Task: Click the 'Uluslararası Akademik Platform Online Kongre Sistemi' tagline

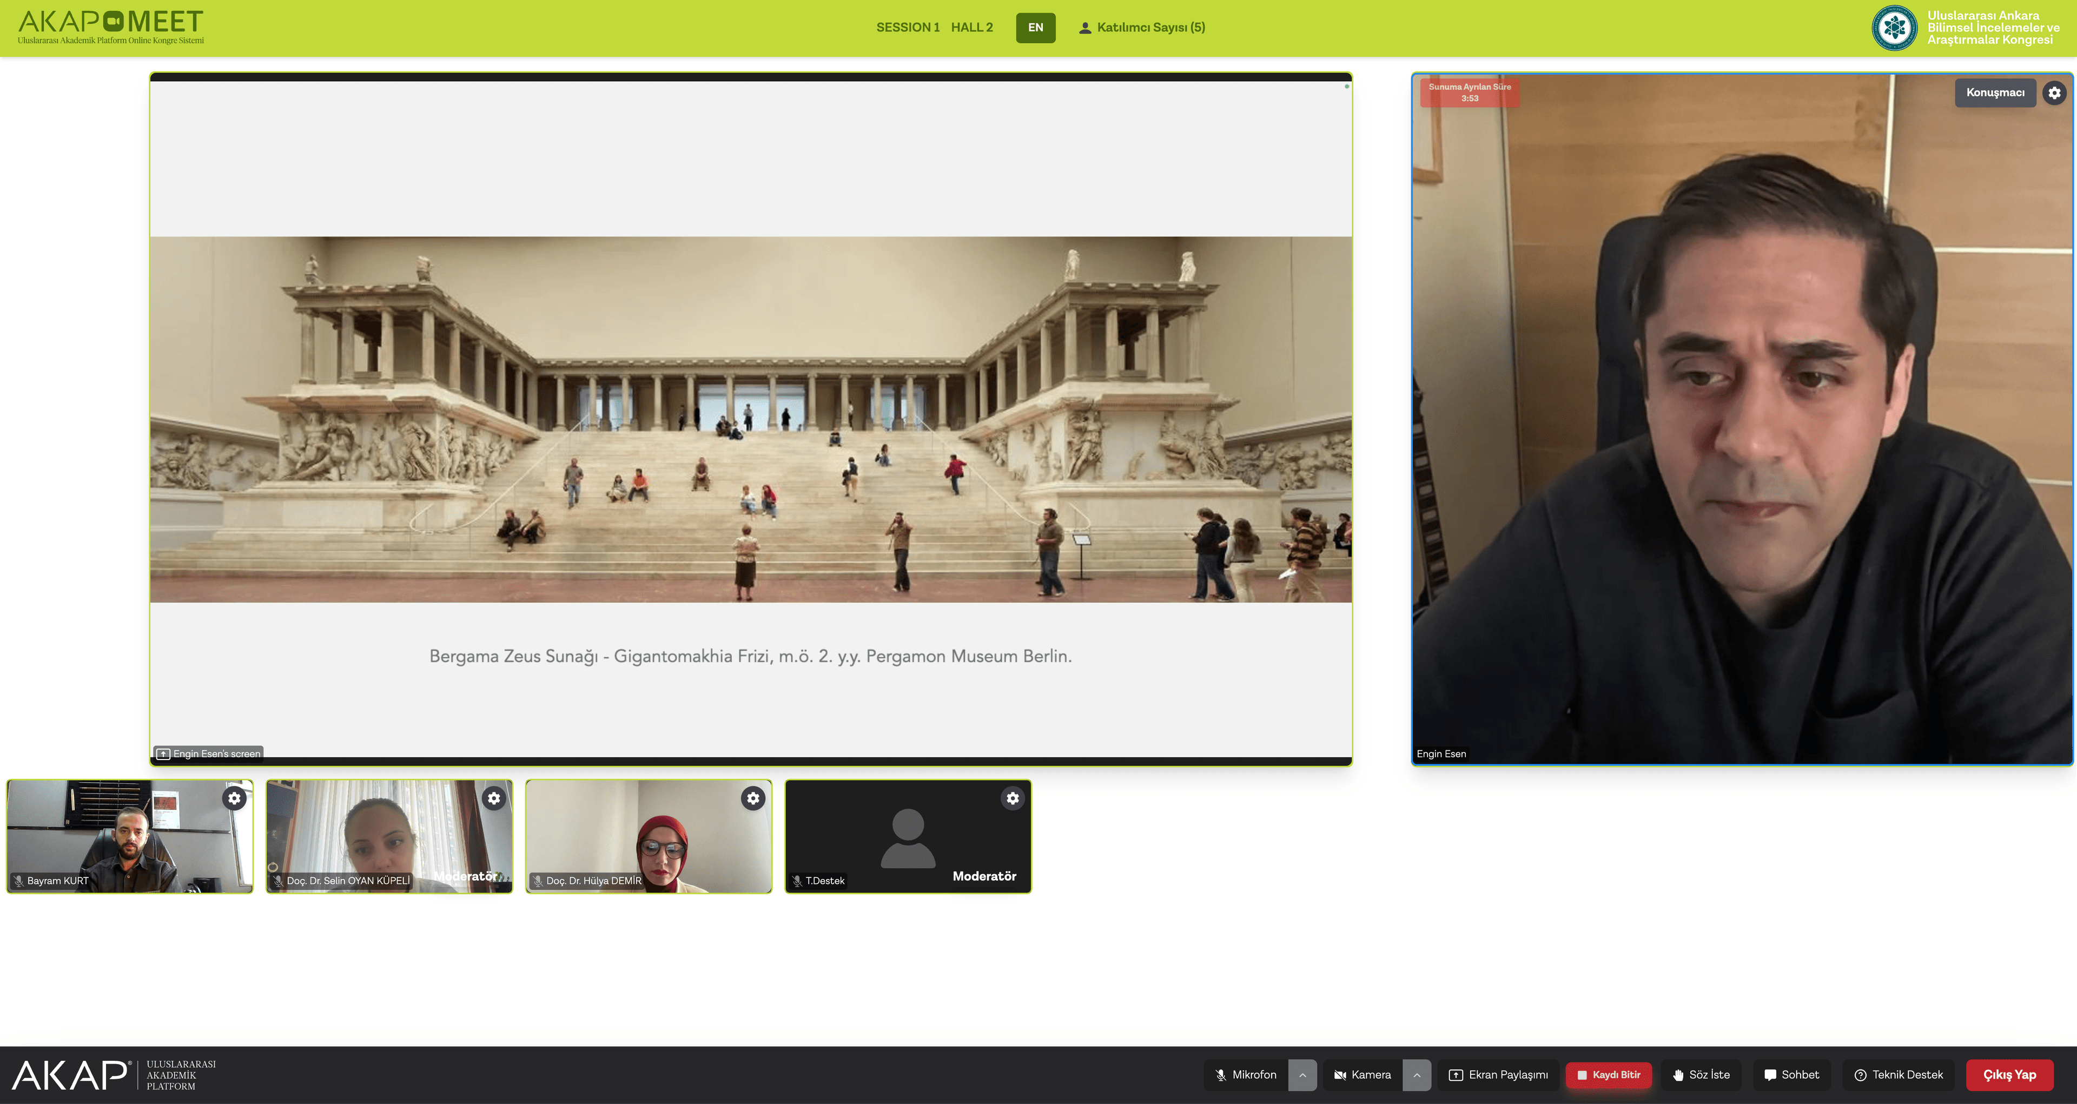Action: (x=110, y=41)
